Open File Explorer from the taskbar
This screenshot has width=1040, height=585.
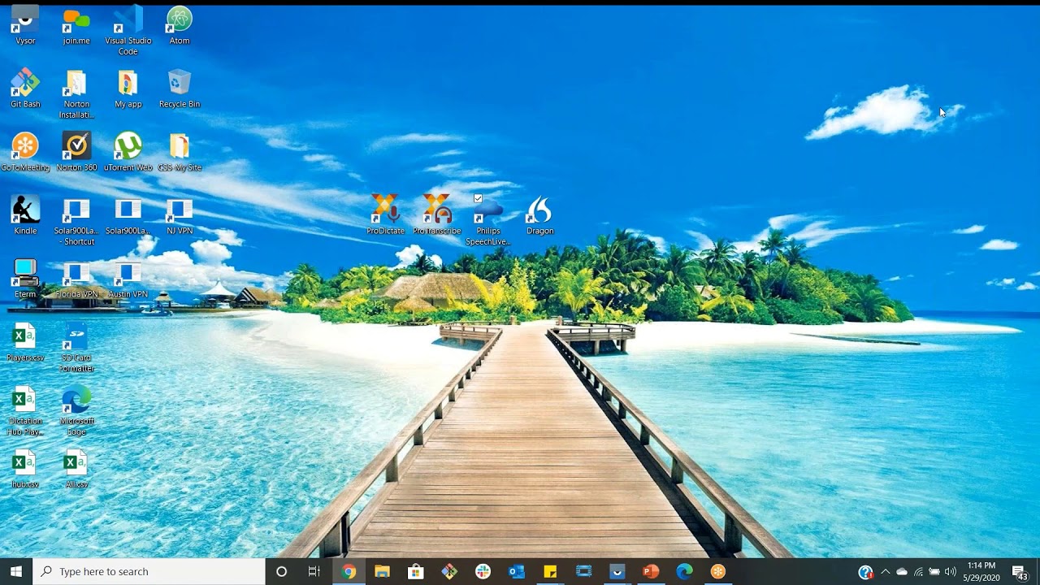click(x=382, y=571)
